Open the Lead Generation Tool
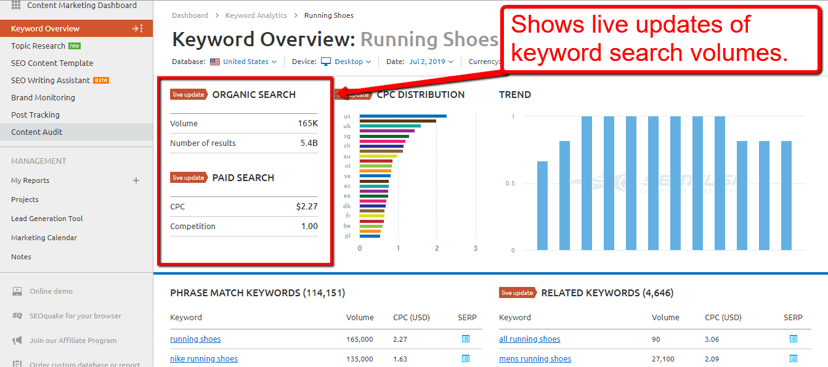Image resolution: width=828 pixels, height=367 pixels. [x=47, y=219]
